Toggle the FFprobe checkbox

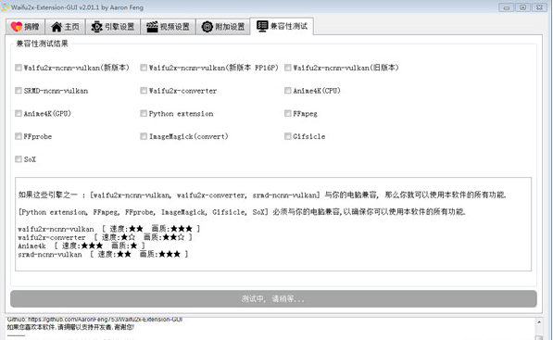click(x=19, y=136)
